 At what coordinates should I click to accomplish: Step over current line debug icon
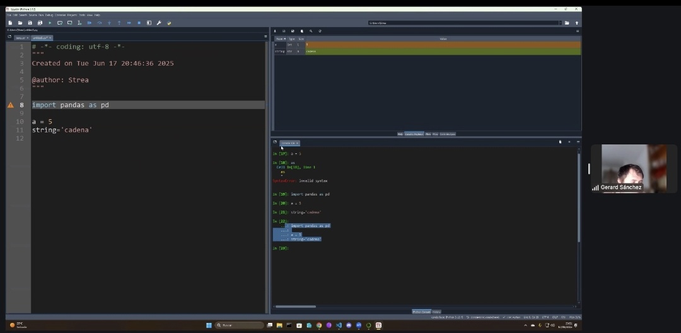coord(100,23)
